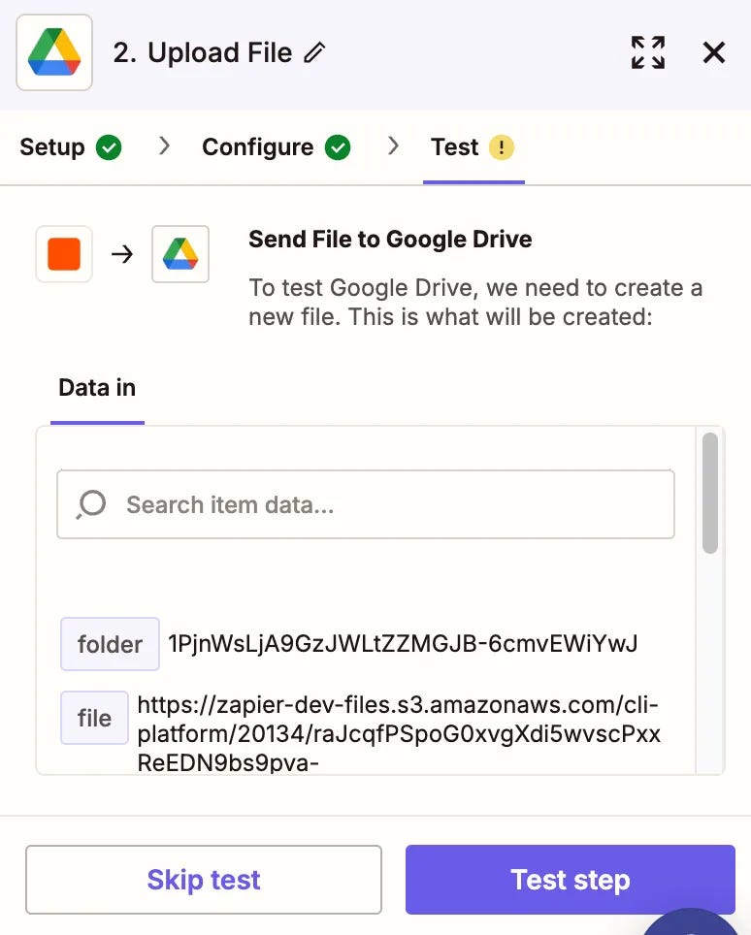Select the Data in tab
This screenshot has width=751, height=935.
point(97,388)
